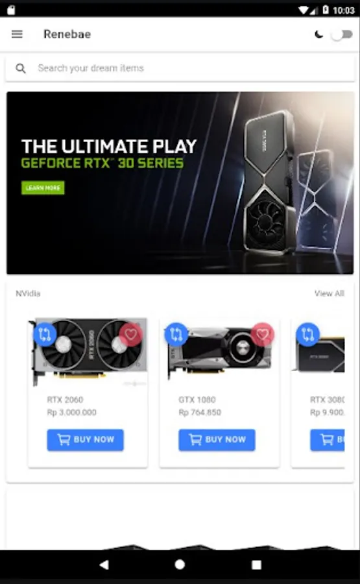The width and height of the screenshot is (360, 584).
Task: Open the RTX 2060 product image
Action: click(x=88, y=352)
